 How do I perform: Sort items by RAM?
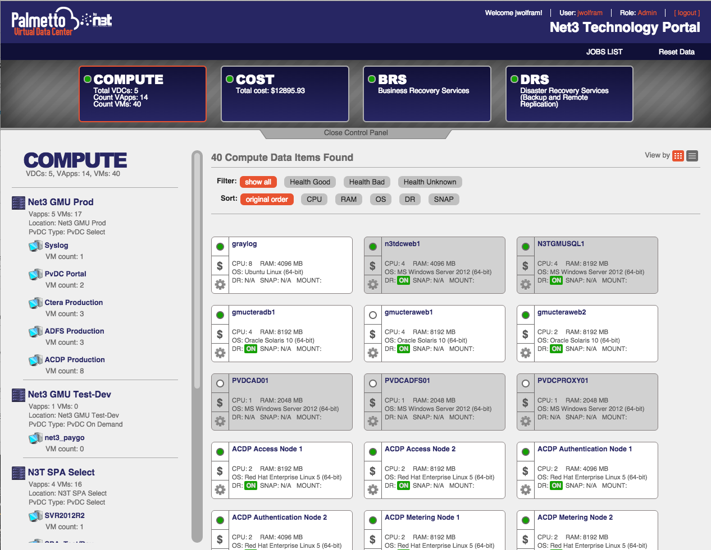coord(349,199)
